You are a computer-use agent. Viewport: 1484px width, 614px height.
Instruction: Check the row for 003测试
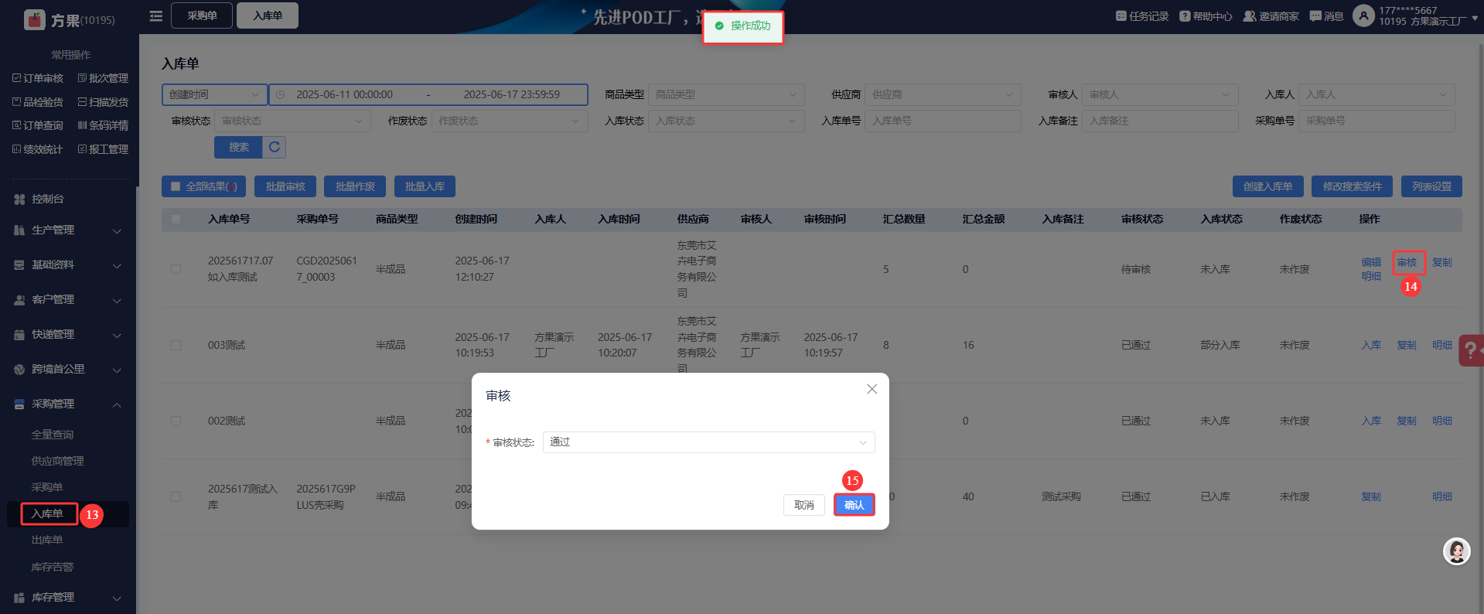tap(176, 345)
